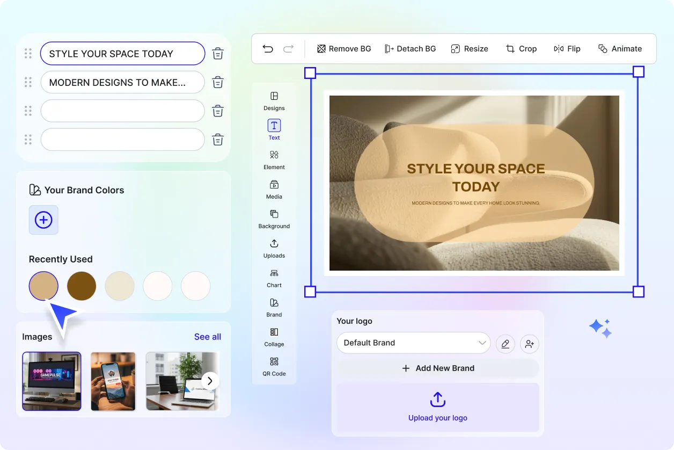Open the See all images link
The height and width of the screenshot is (450, 674).
[x=208, y=337]
